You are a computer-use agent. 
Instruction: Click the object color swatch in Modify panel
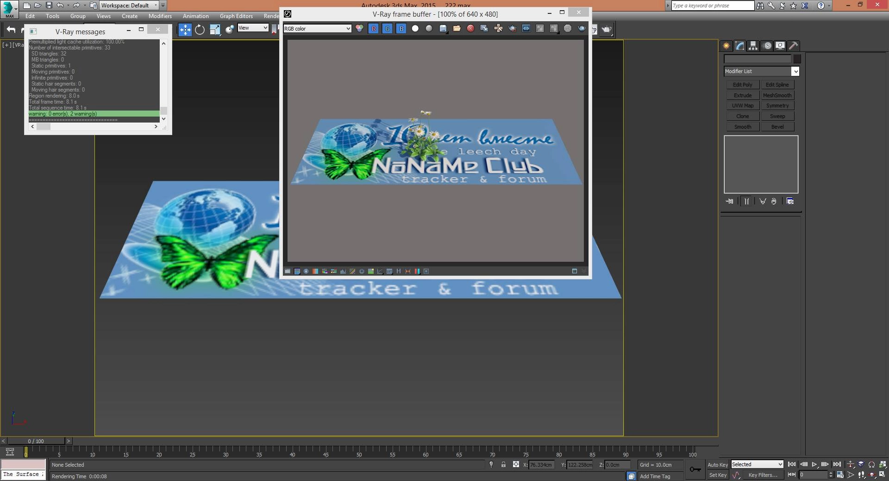click(x=797, y=59)
